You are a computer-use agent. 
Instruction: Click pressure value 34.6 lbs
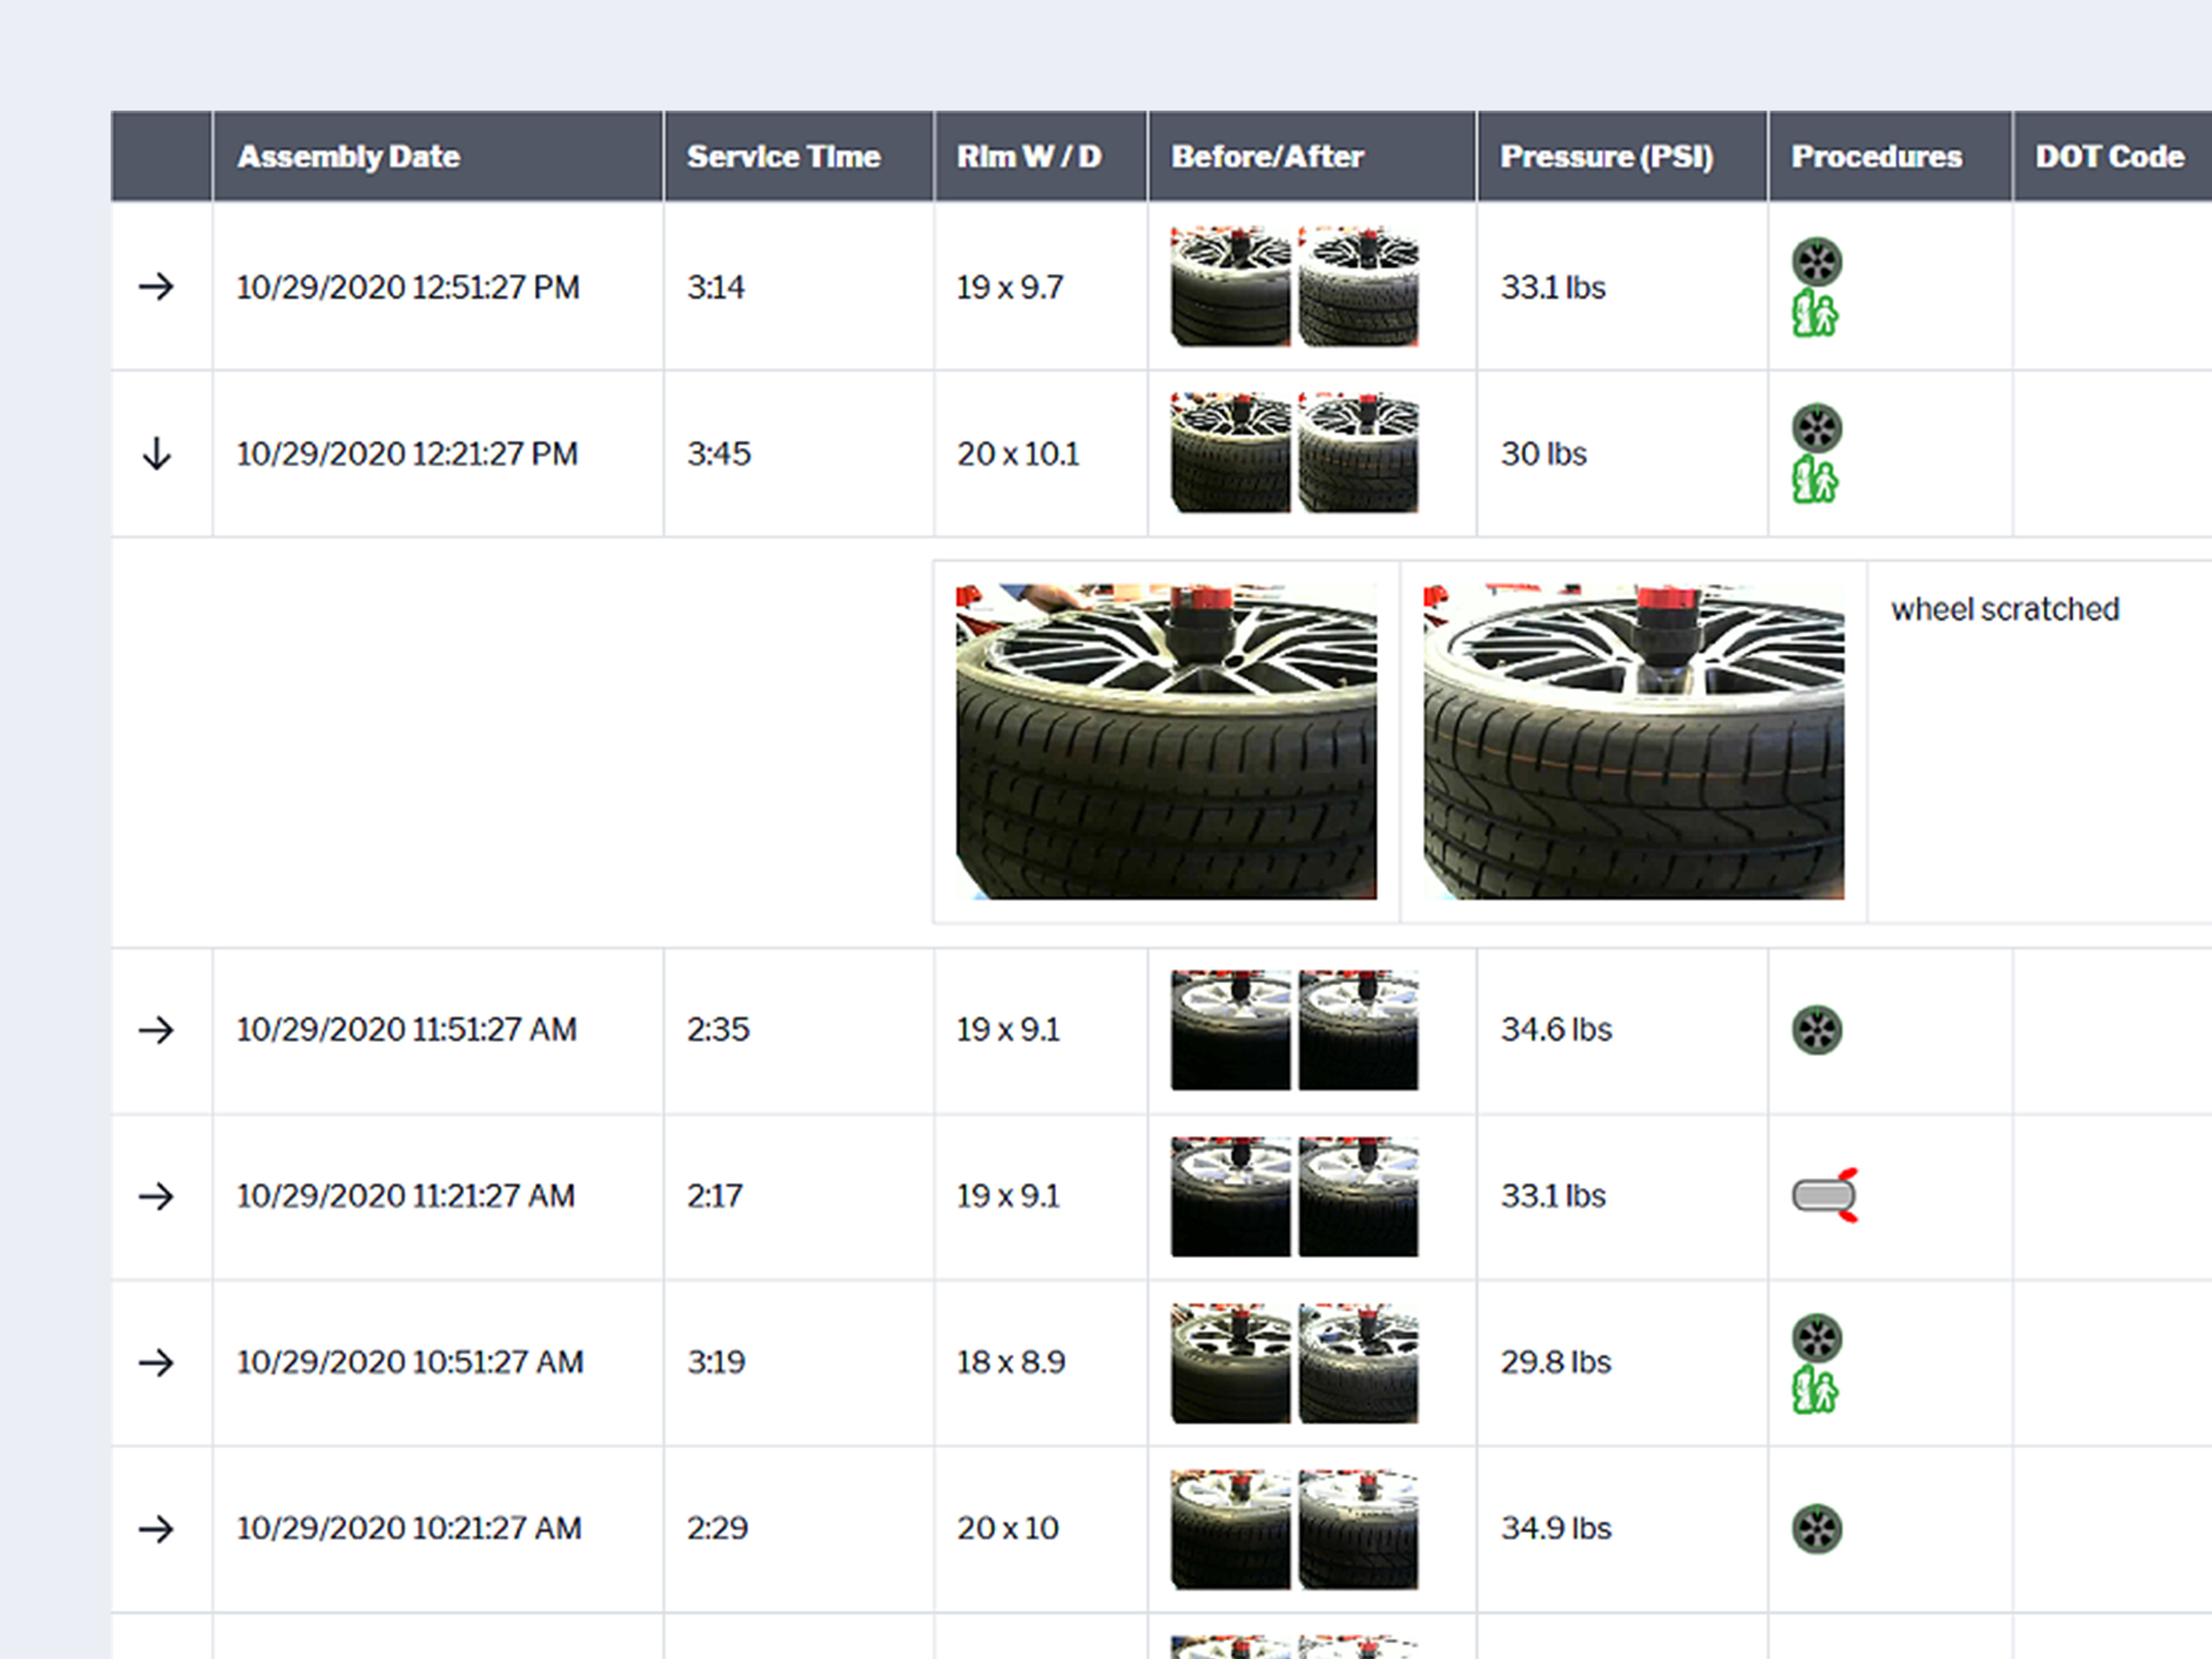coord(1556,1030)
